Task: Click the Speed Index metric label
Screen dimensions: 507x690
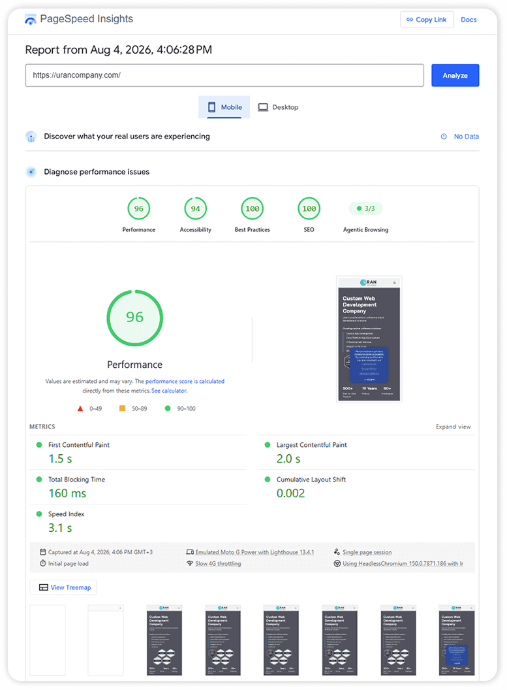Action: pos(67,514)
